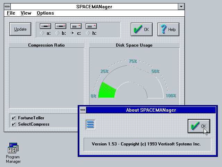Click the SPACEMANager icon in About dialog

coord(91,125)
